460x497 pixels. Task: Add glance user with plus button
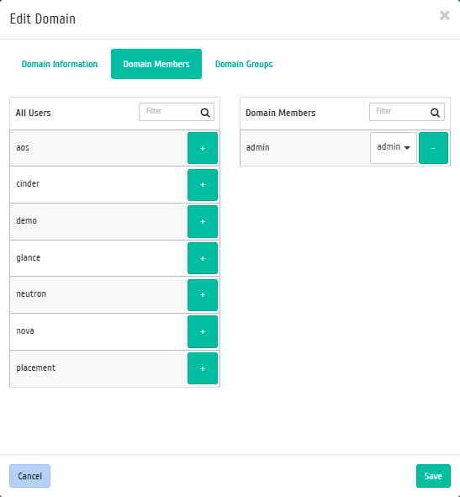[203, 258]
